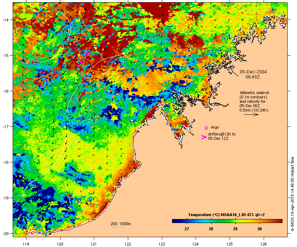The width and height of the screenshot is (297, 247).
Task: Click the time label 06:49Z
Action: [x=253, y=77]
